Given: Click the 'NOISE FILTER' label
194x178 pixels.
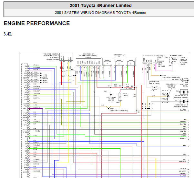Looking at the screenshot, I should [x=125, y=94].
